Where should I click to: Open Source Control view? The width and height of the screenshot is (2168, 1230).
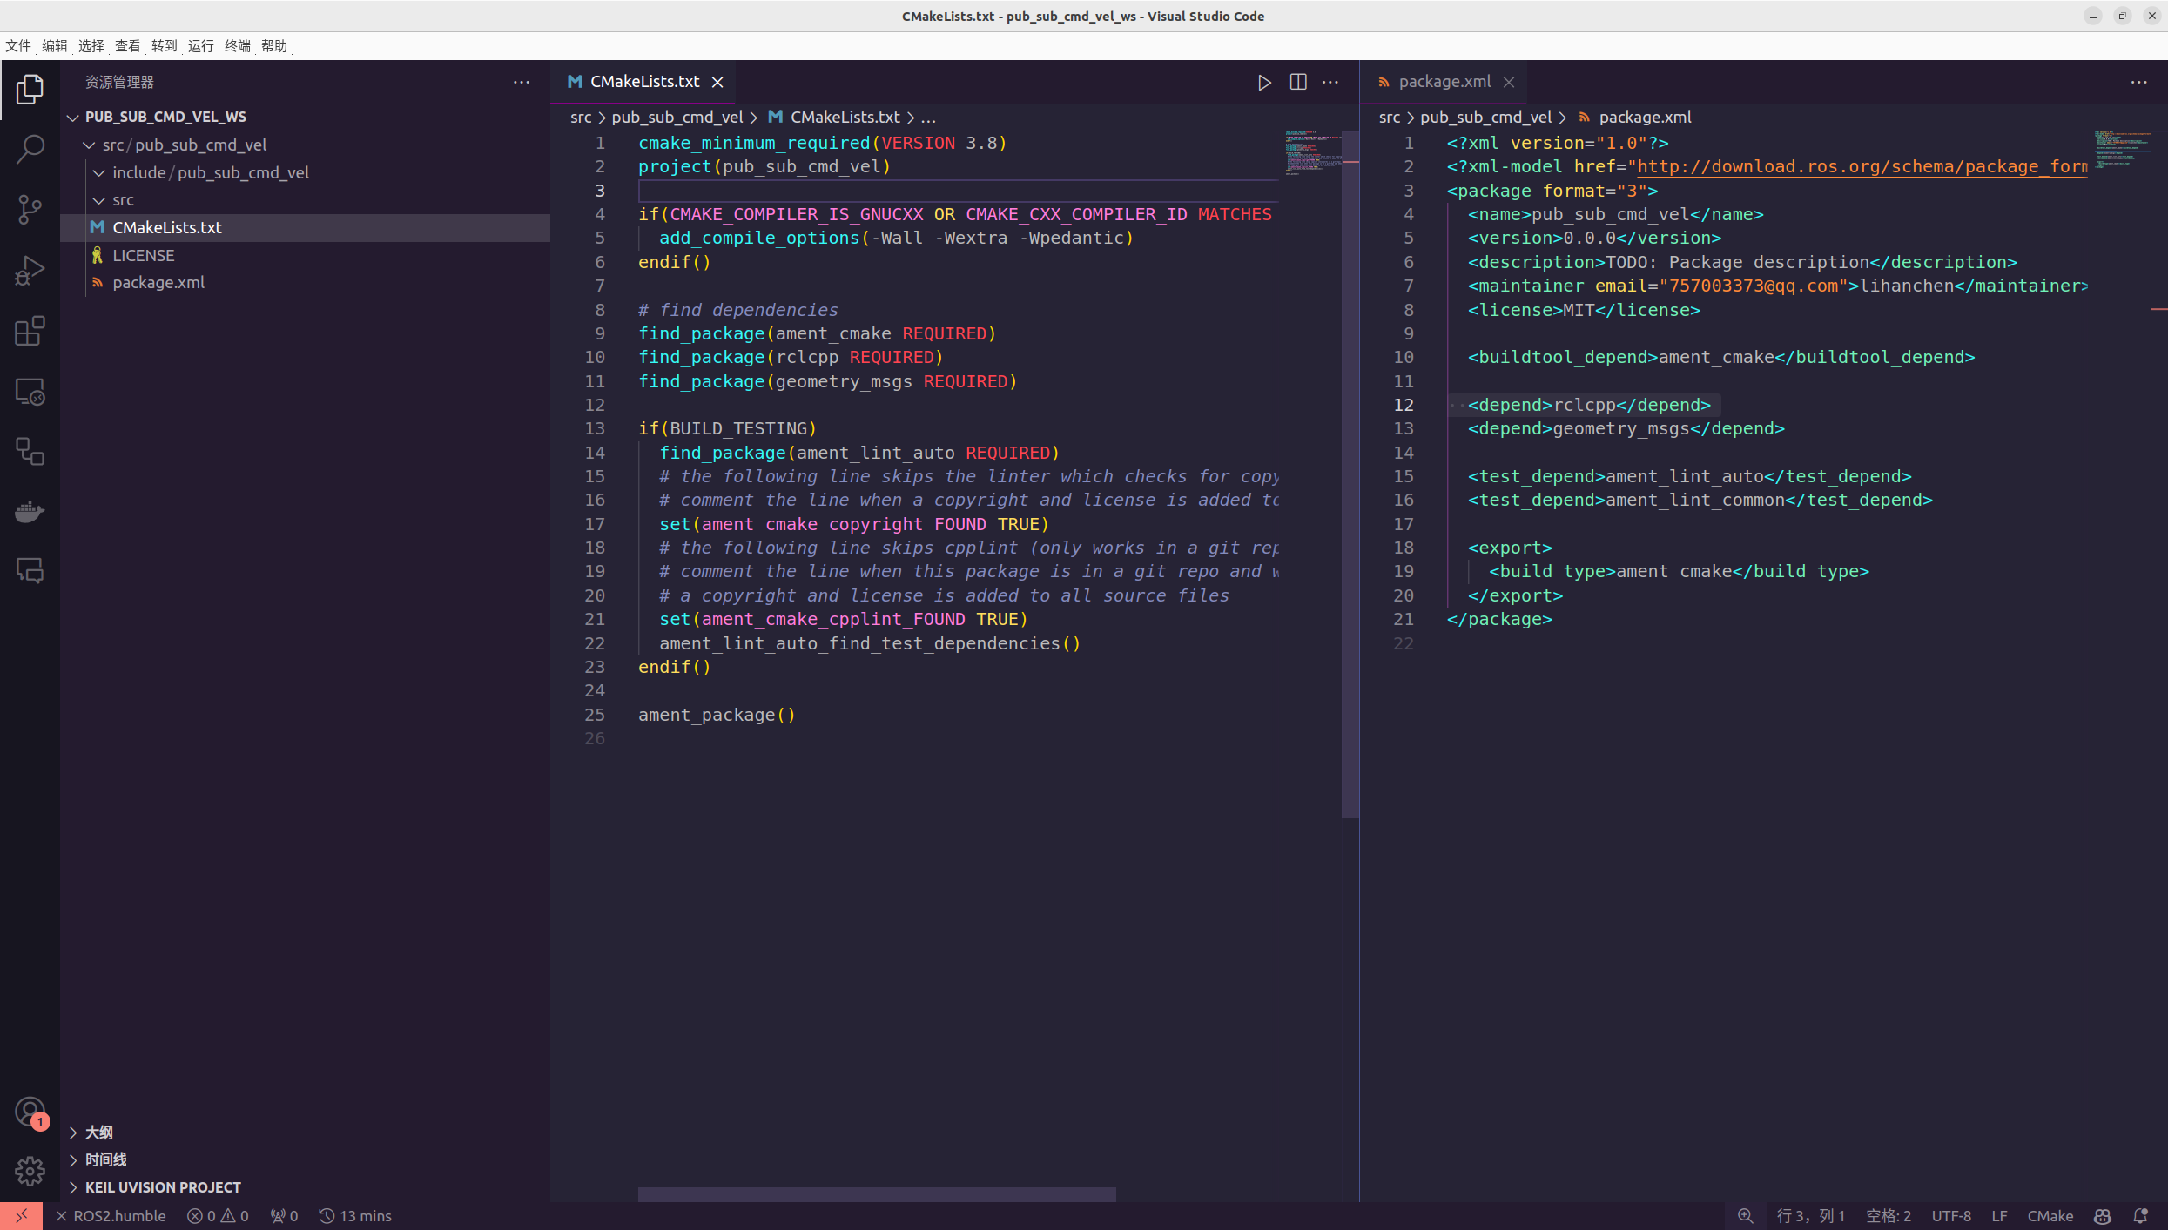30,209
